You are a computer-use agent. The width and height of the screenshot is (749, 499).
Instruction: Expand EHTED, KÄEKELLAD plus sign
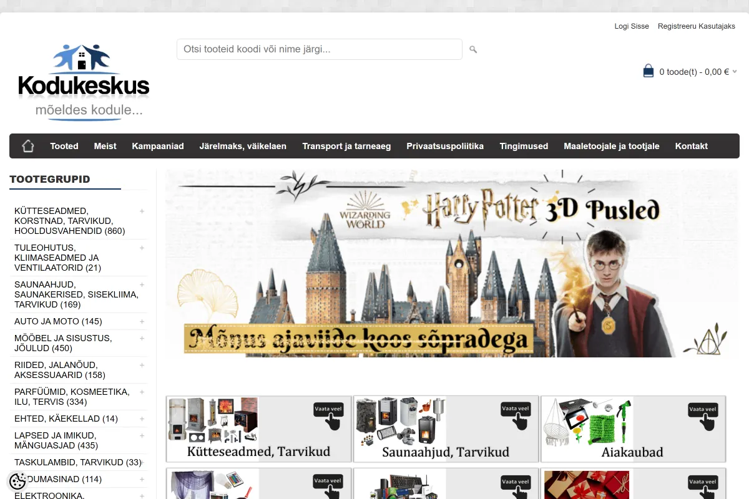[142, 419]
